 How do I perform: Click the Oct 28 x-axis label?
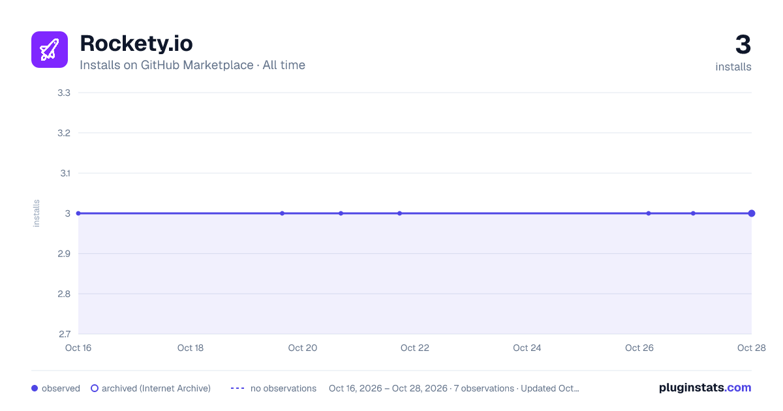tap(750, 348)
